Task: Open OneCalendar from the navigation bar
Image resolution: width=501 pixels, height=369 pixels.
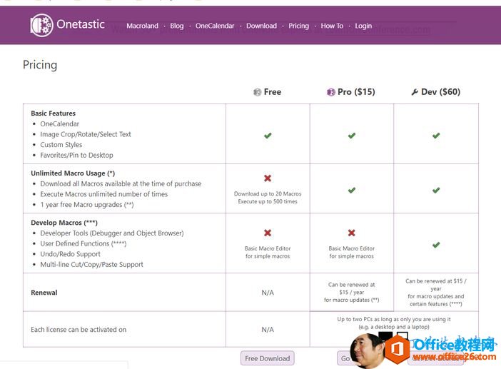Action: click(x=215, y=26)
